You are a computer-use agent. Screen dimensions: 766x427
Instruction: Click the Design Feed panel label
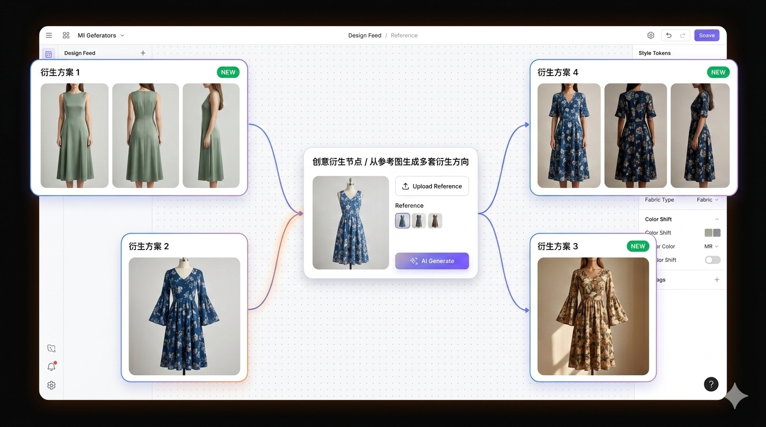tap(80, 53)
